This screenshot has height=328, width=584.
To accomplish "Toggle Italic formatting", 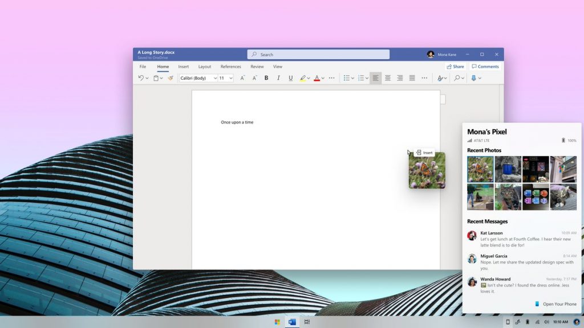I will pyautogui.click(x=278, y=77).
